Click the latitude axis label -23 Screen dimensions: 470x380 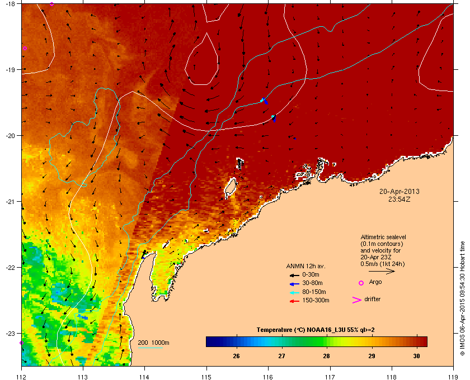tap(11, 333)
